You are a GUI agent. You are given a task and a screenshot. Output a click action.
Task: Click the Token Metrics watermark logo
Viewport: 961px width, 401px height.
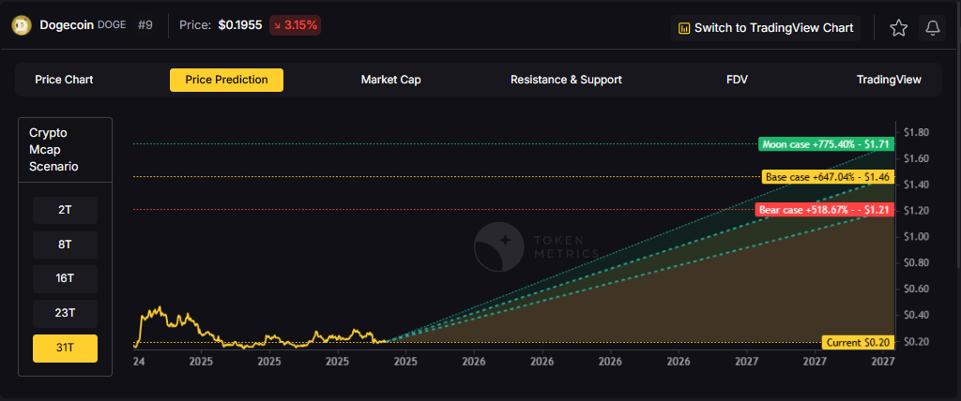click(497, 245)
